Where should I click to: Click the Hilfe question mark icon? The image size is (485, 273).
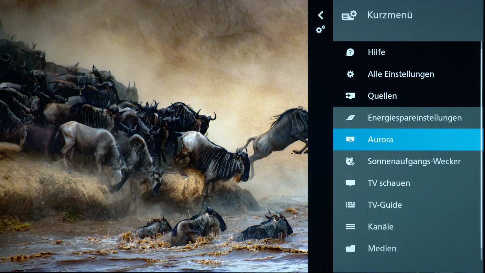(x=350, y=52)
